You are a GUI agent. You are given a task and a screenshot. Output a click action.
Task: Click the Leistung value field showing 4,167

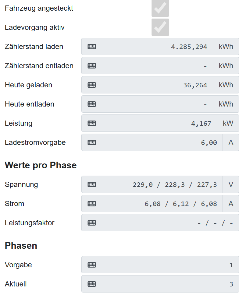point(159,123)
